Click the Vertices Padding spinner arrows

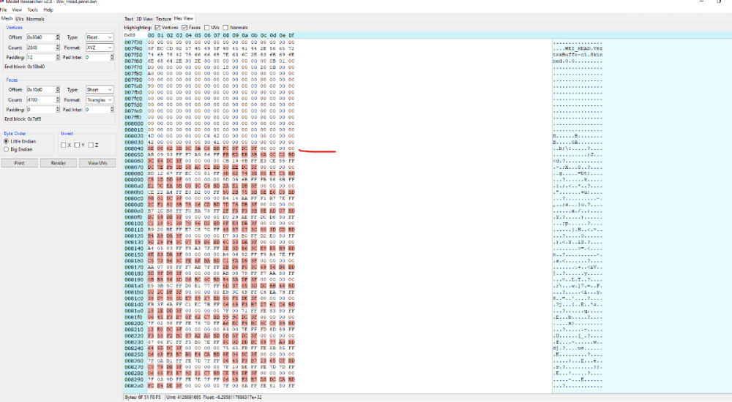point(57,57)
